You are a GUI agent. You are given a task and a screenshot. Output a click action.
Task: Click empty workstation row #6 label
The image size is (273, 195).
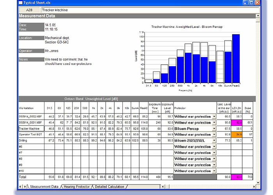pyautogui.click(x=31, y=147)
